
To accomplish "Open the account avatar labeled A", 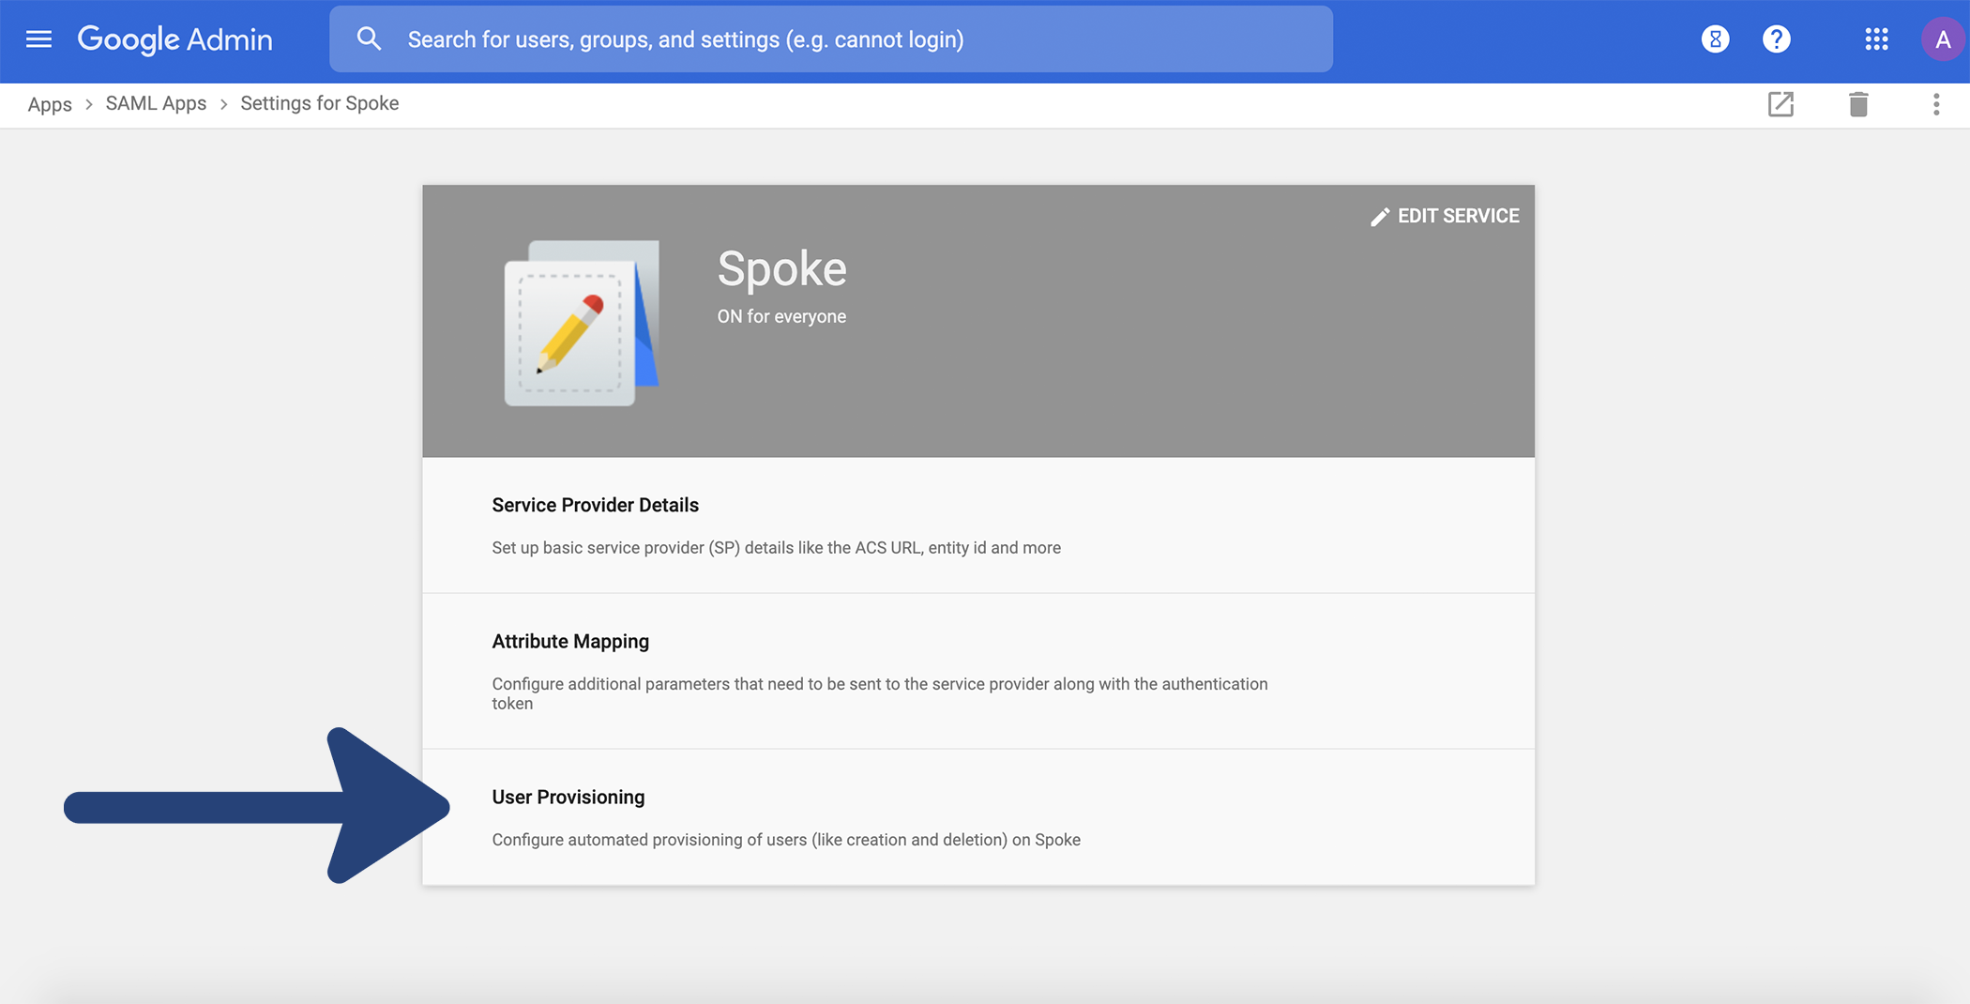I will [1943, 39].
